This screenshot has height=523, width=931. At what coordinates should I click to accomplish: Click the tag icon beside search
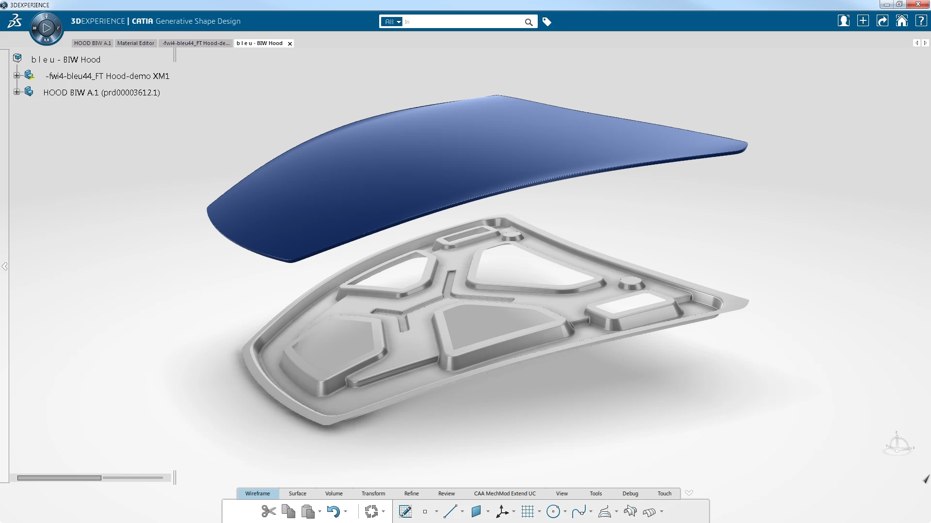click(547, 22)
